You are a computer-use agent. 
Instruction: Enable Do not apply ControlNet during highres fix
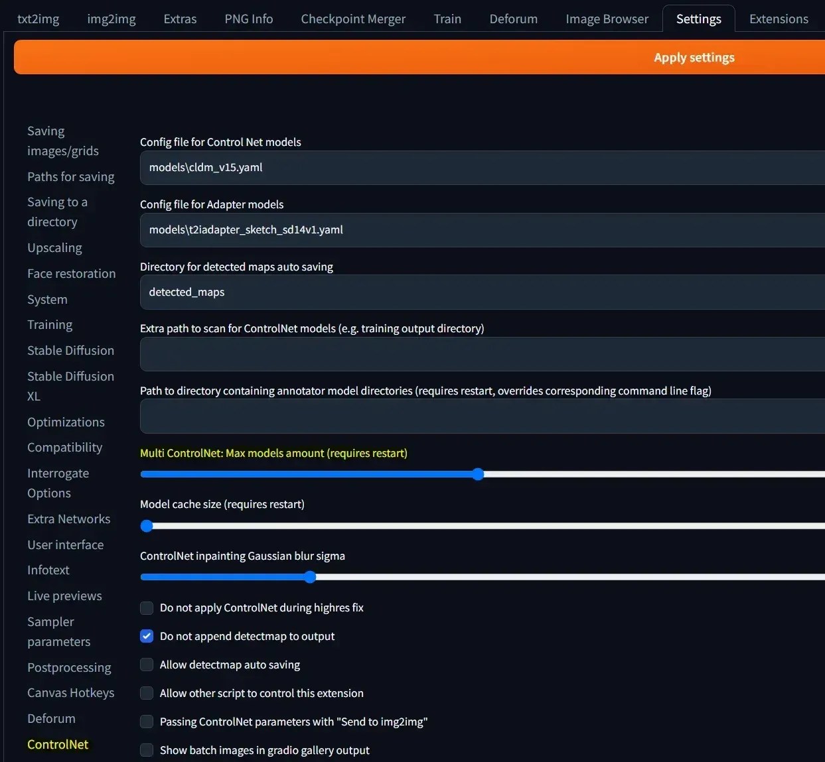147,607
